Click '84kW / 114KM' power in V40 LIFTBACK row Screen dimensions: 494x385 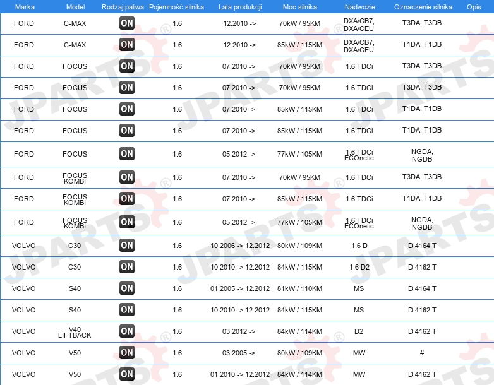point(299,331)
